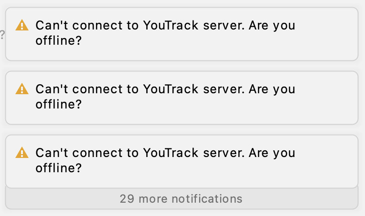Click "YouTrack" in the middle notification
This screenshot has width=365, height=216.
(171, 89)
